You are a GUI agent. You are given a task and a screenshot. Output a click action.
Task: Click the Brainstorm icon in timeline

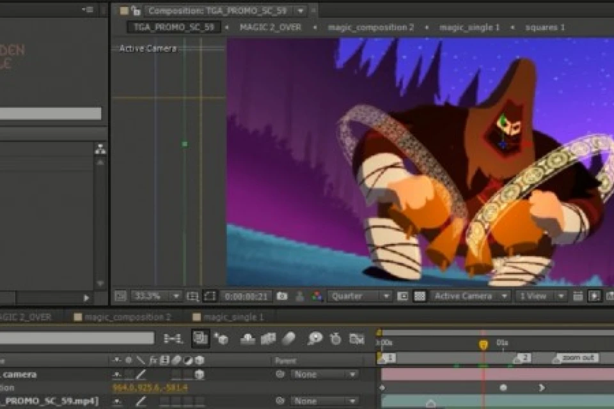pos(315,339)
